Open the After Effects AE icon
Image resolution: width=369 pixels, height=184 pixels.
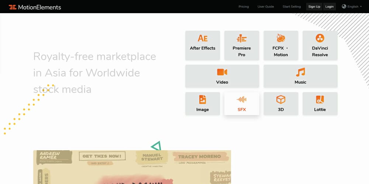click(202, 38)
